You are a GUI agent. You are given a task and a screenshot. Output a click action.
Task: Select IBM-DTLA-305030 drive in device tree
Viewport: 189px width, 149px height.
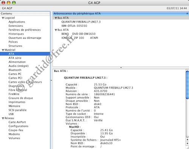coord(74,26)
